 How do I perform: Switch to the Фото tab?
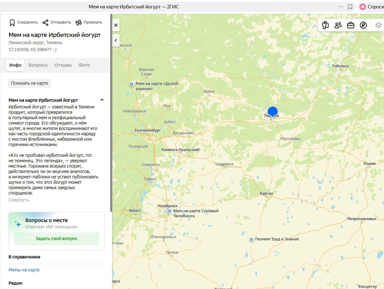coord(84,65)
